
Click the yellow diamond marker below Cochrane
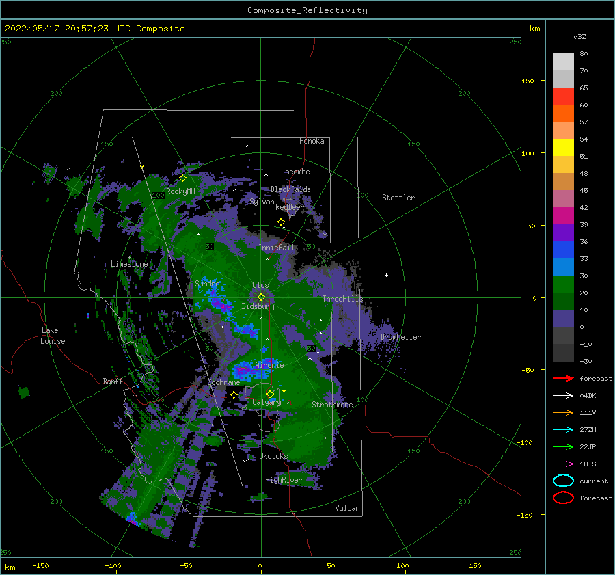[234, 395]
